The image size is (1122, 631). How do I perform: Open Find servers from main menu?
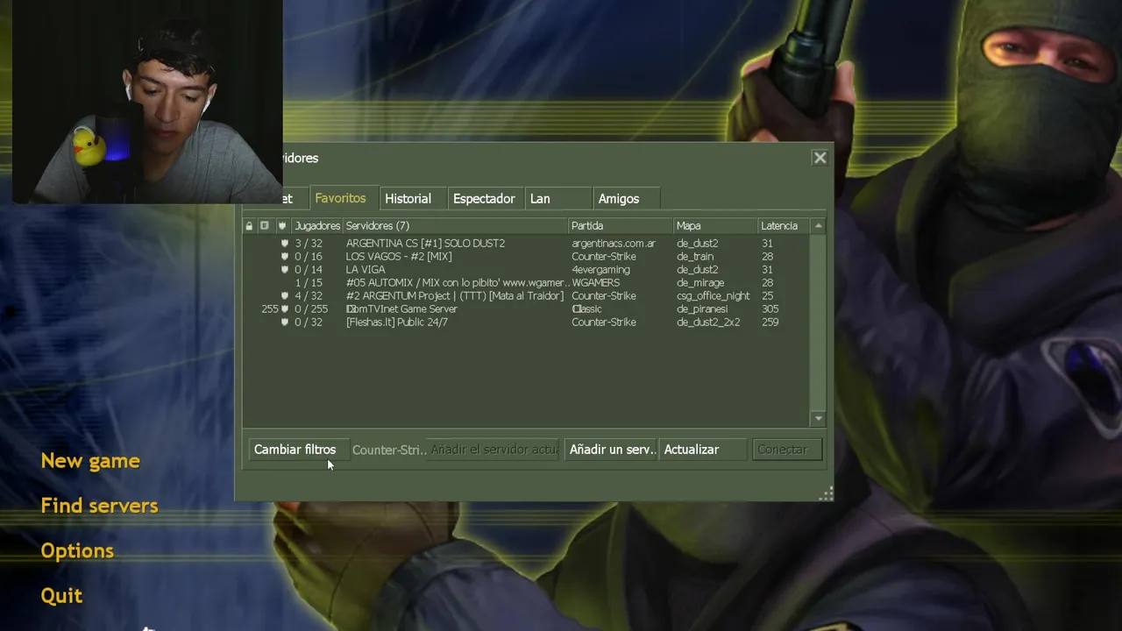(x=99, y=506)
